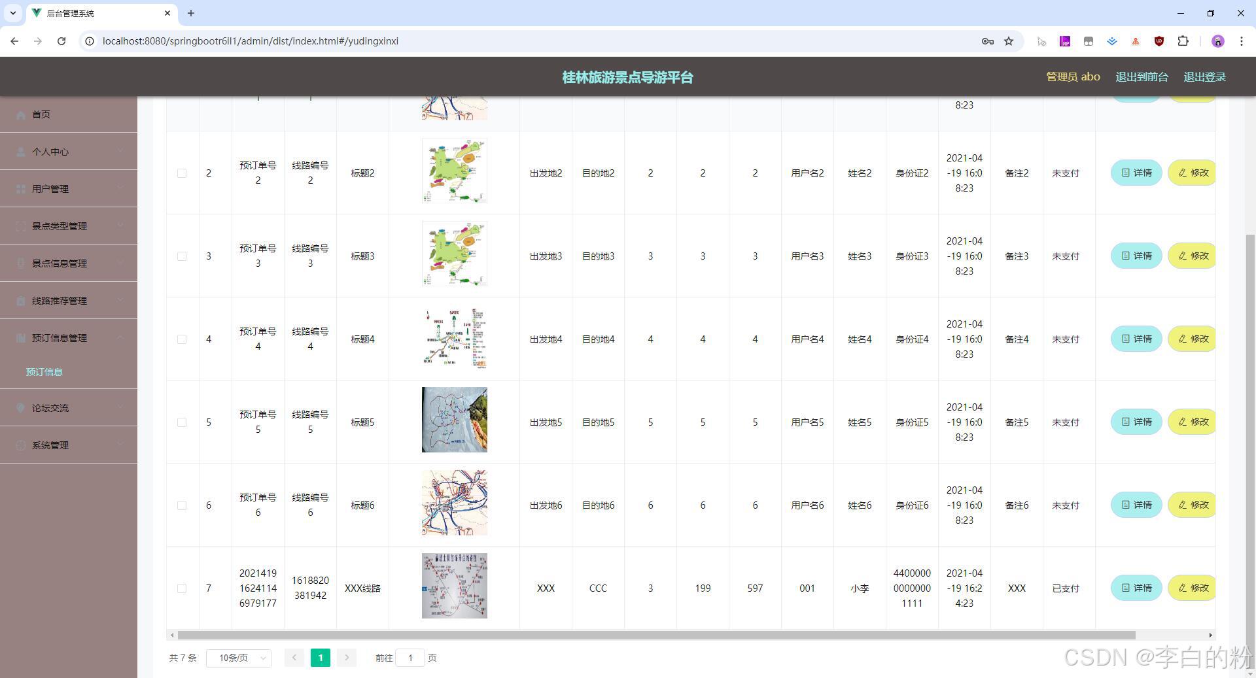Click 退出登录 in the header
Screen dimensions: 1256x678
pos(1204,77)
